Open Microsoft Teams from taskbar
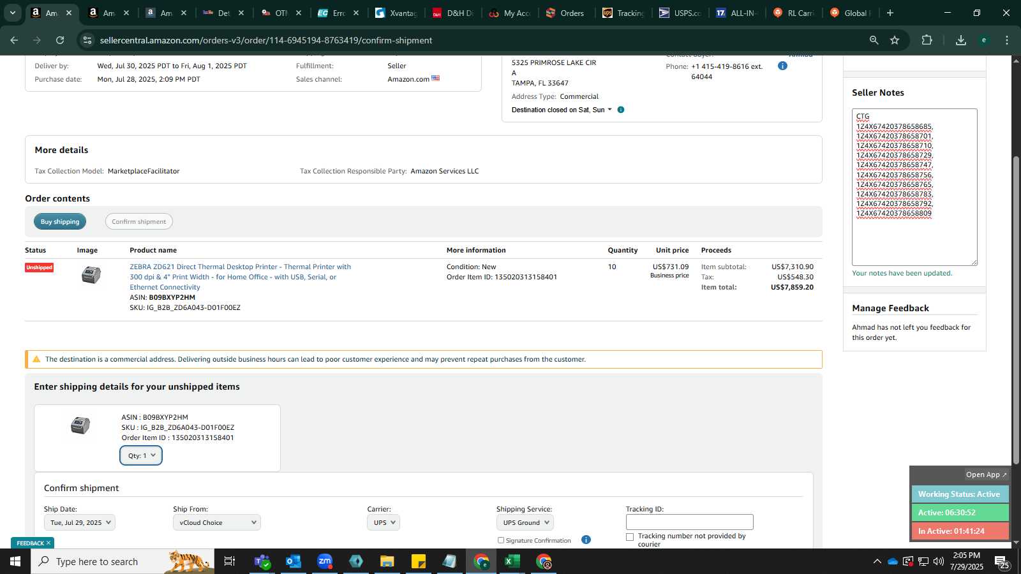1021x574 pixels. click(x=262, y=561)
